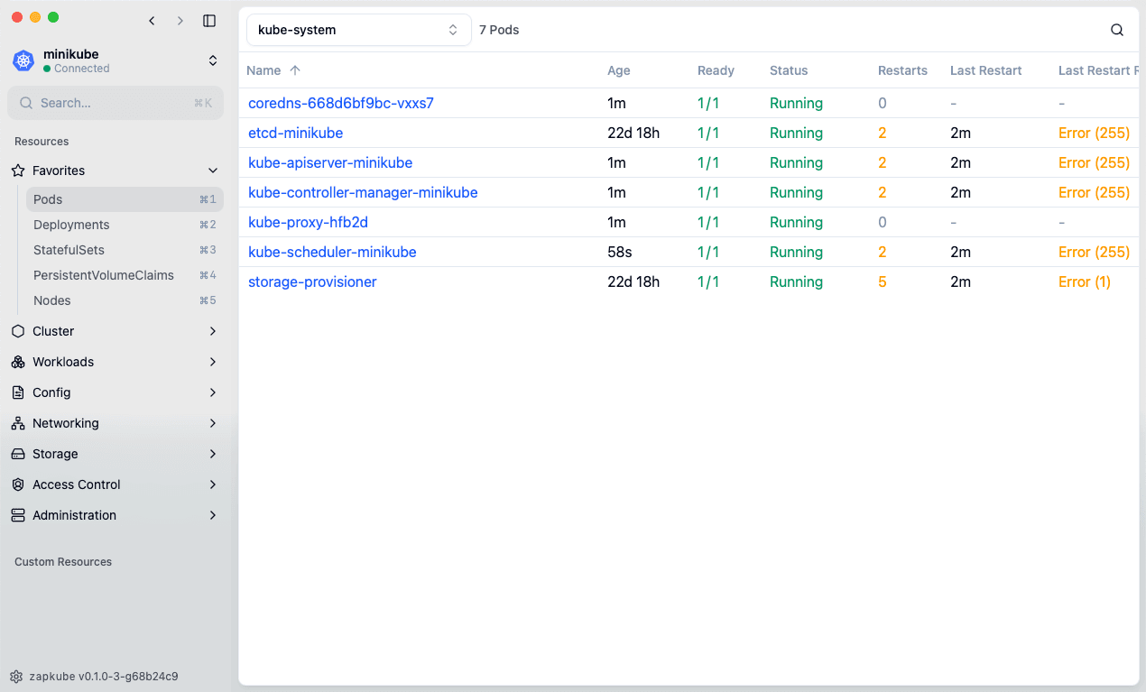1146x692 pixels.
Task: Click Running status of kube-proxy-hfb2d
Action: tap(796, 222)
